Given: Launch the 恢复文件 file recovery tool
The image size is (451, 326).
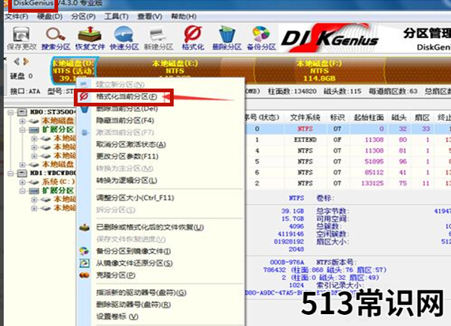Looking at the screenshot, I should coord(90,38).
